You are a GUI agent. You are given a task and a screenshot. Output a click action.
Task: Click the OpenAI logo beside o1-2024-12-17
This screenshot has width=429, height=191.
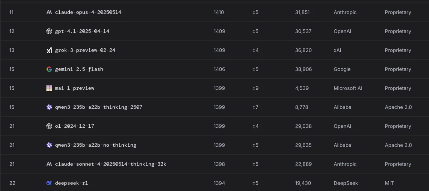click(x=49, y=126)
